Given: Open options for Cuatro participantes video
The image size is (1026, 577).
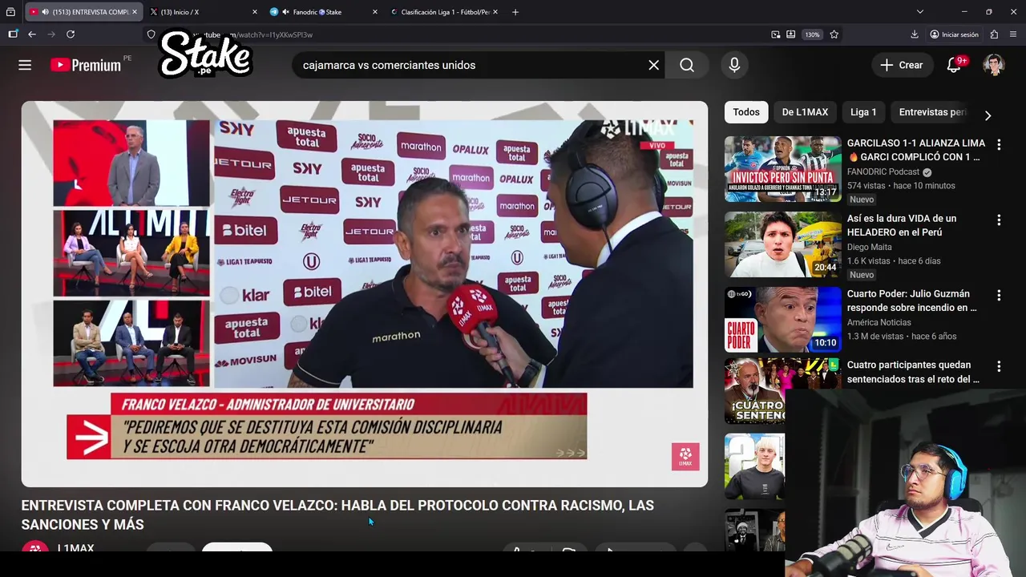Looking at the screenshot, I should tap(999, 366).
